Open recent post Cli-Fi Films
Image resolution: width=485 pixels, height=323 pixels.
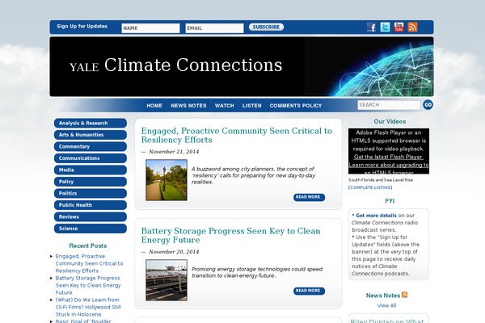click(88, 307)
